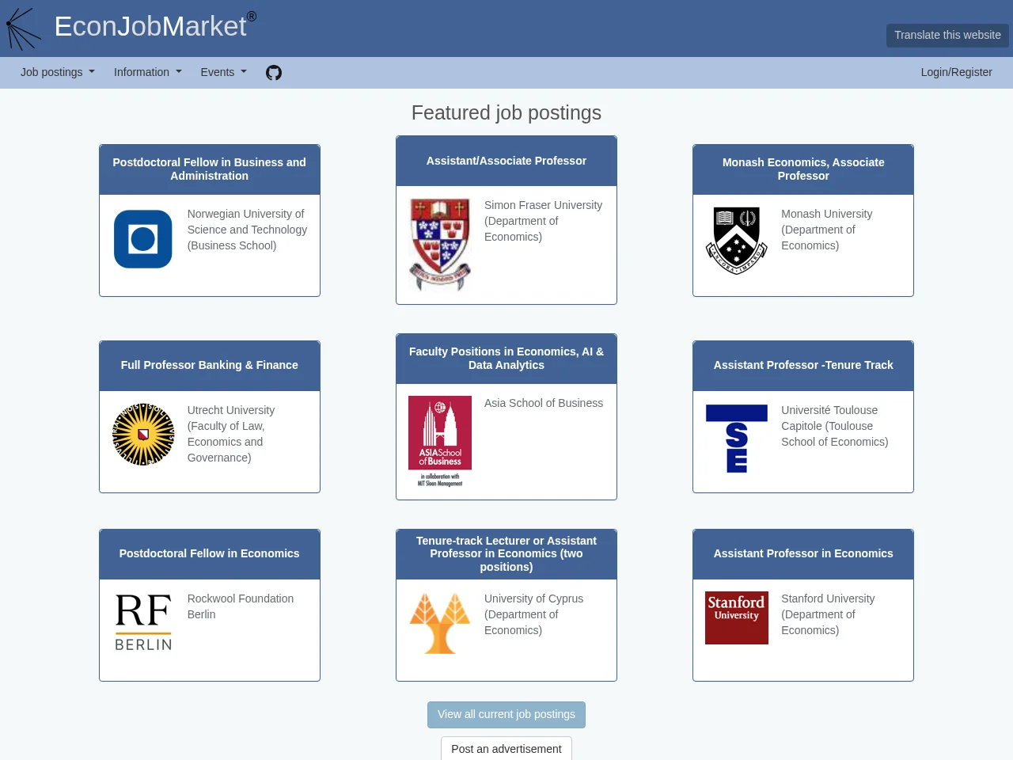Click Monash University department text
This screenshot has height=760, width=1013.
(827, 230)
